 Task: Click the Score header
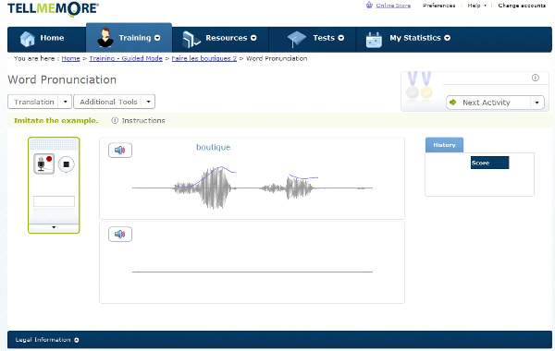coord(489,163)
